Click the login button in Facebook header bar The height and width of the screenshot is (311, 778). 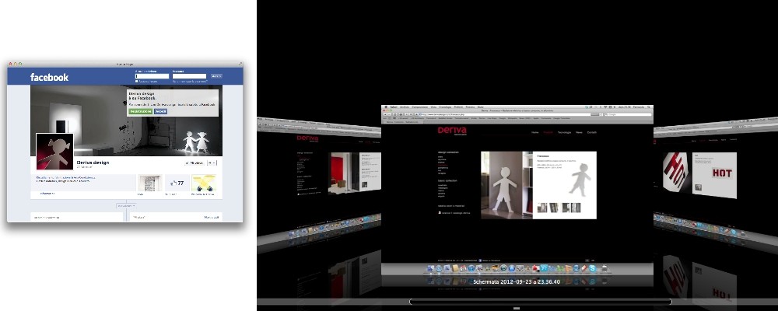pyautogui.click(x=217, y=76)
